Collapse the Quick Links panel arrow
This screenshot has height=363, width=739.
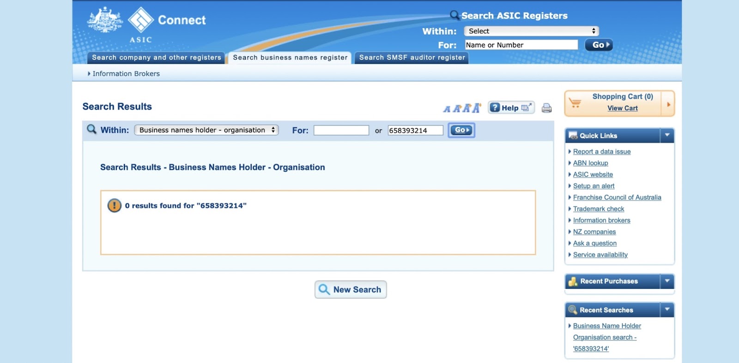[x=667, y=136]
